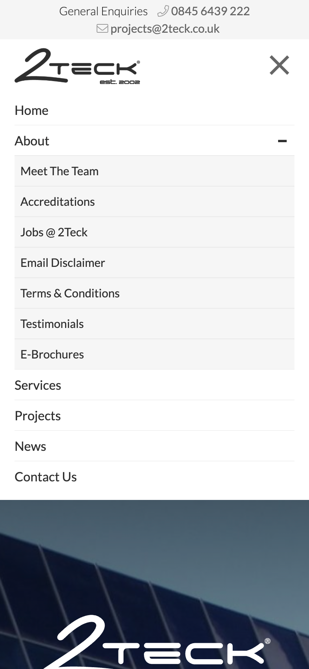Open the Accreditations submenu link
Screen dimensions: 309x669
click(57, 202)
